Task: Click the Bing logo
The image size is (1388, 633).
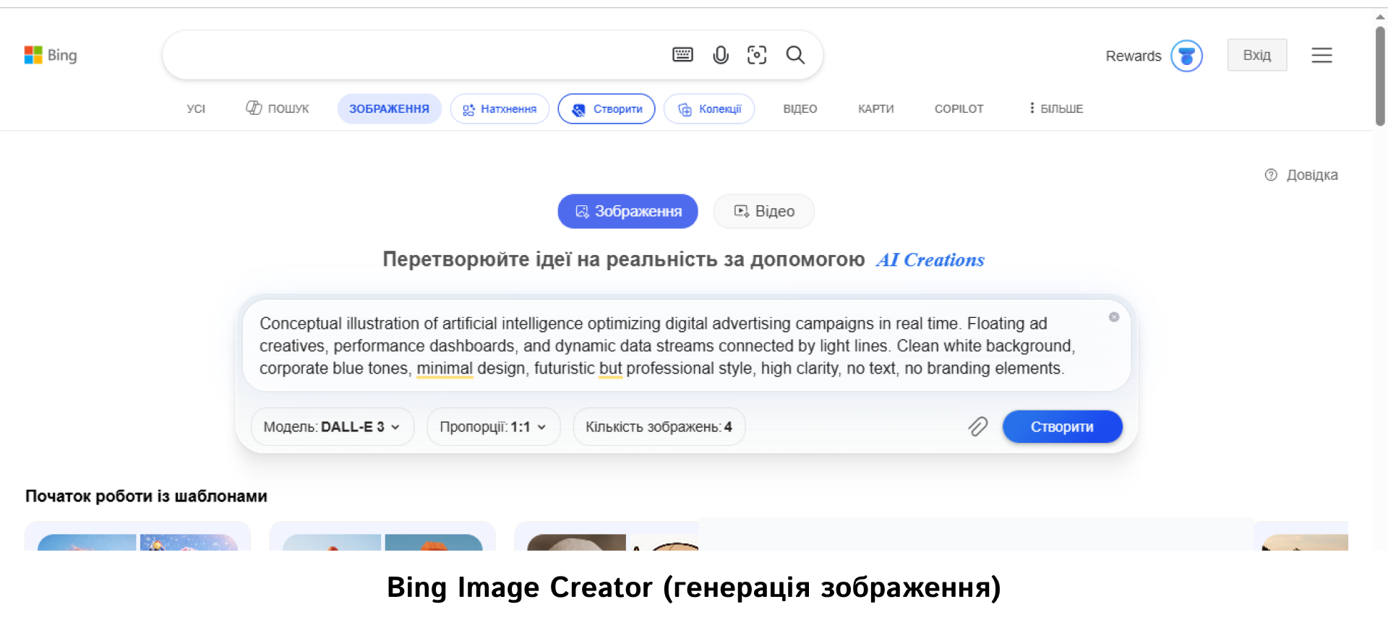Action: point(51,55)
